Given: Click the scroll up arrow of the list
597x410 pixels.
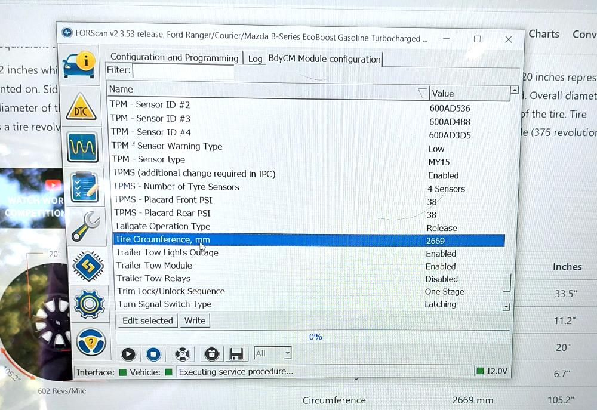Looking at the screenshot, I should point(515,91).
